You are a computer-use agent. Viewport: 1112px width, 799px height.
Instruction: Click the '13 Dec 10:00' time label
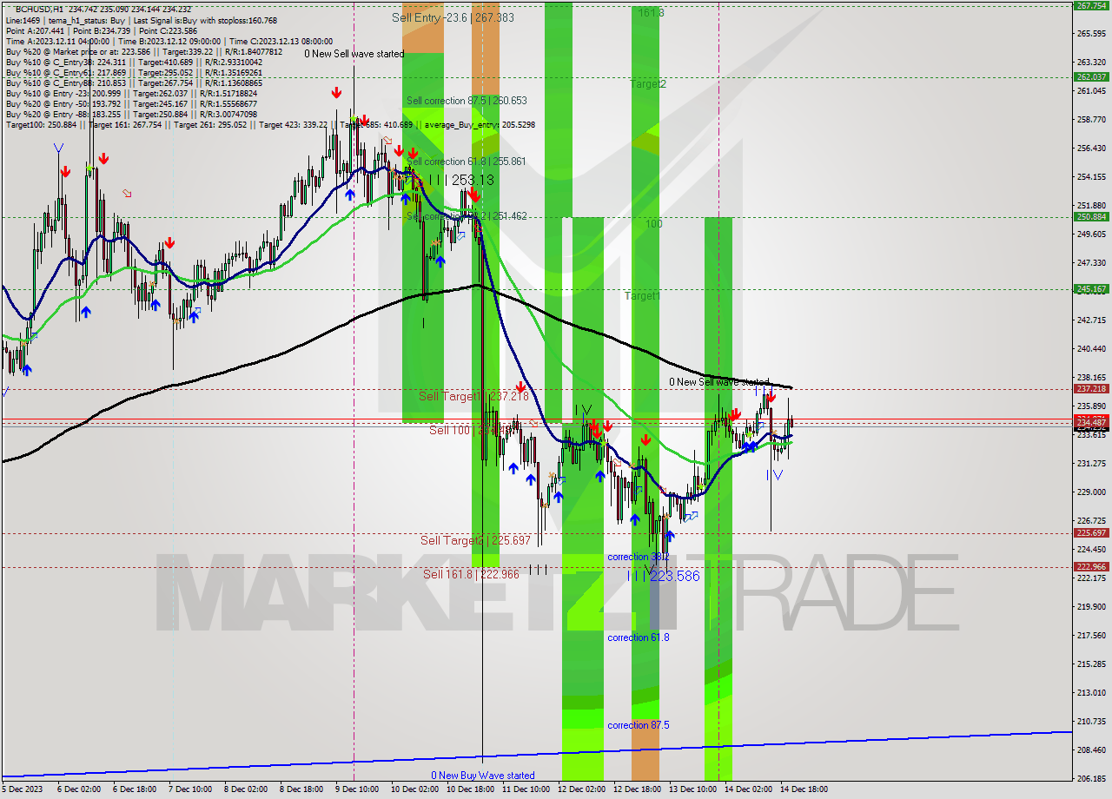692,789
